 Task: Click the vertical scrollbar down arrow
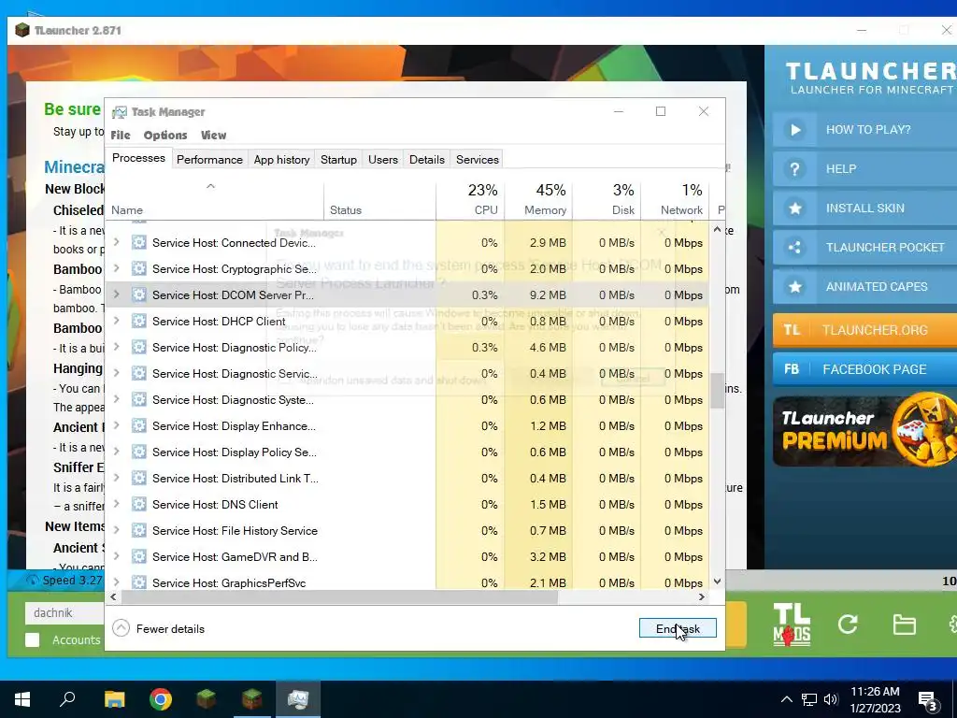(x=717, y=582)
